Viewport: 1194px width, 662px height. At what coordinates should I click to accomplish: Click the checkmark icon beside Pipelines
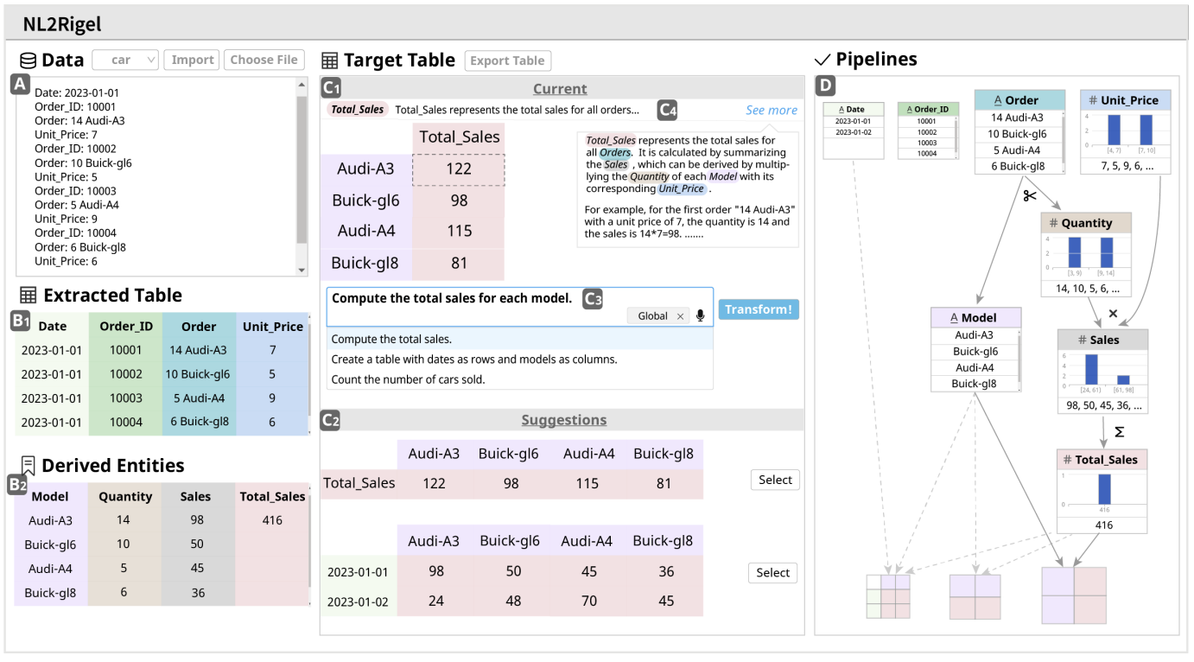coord(822,60)
